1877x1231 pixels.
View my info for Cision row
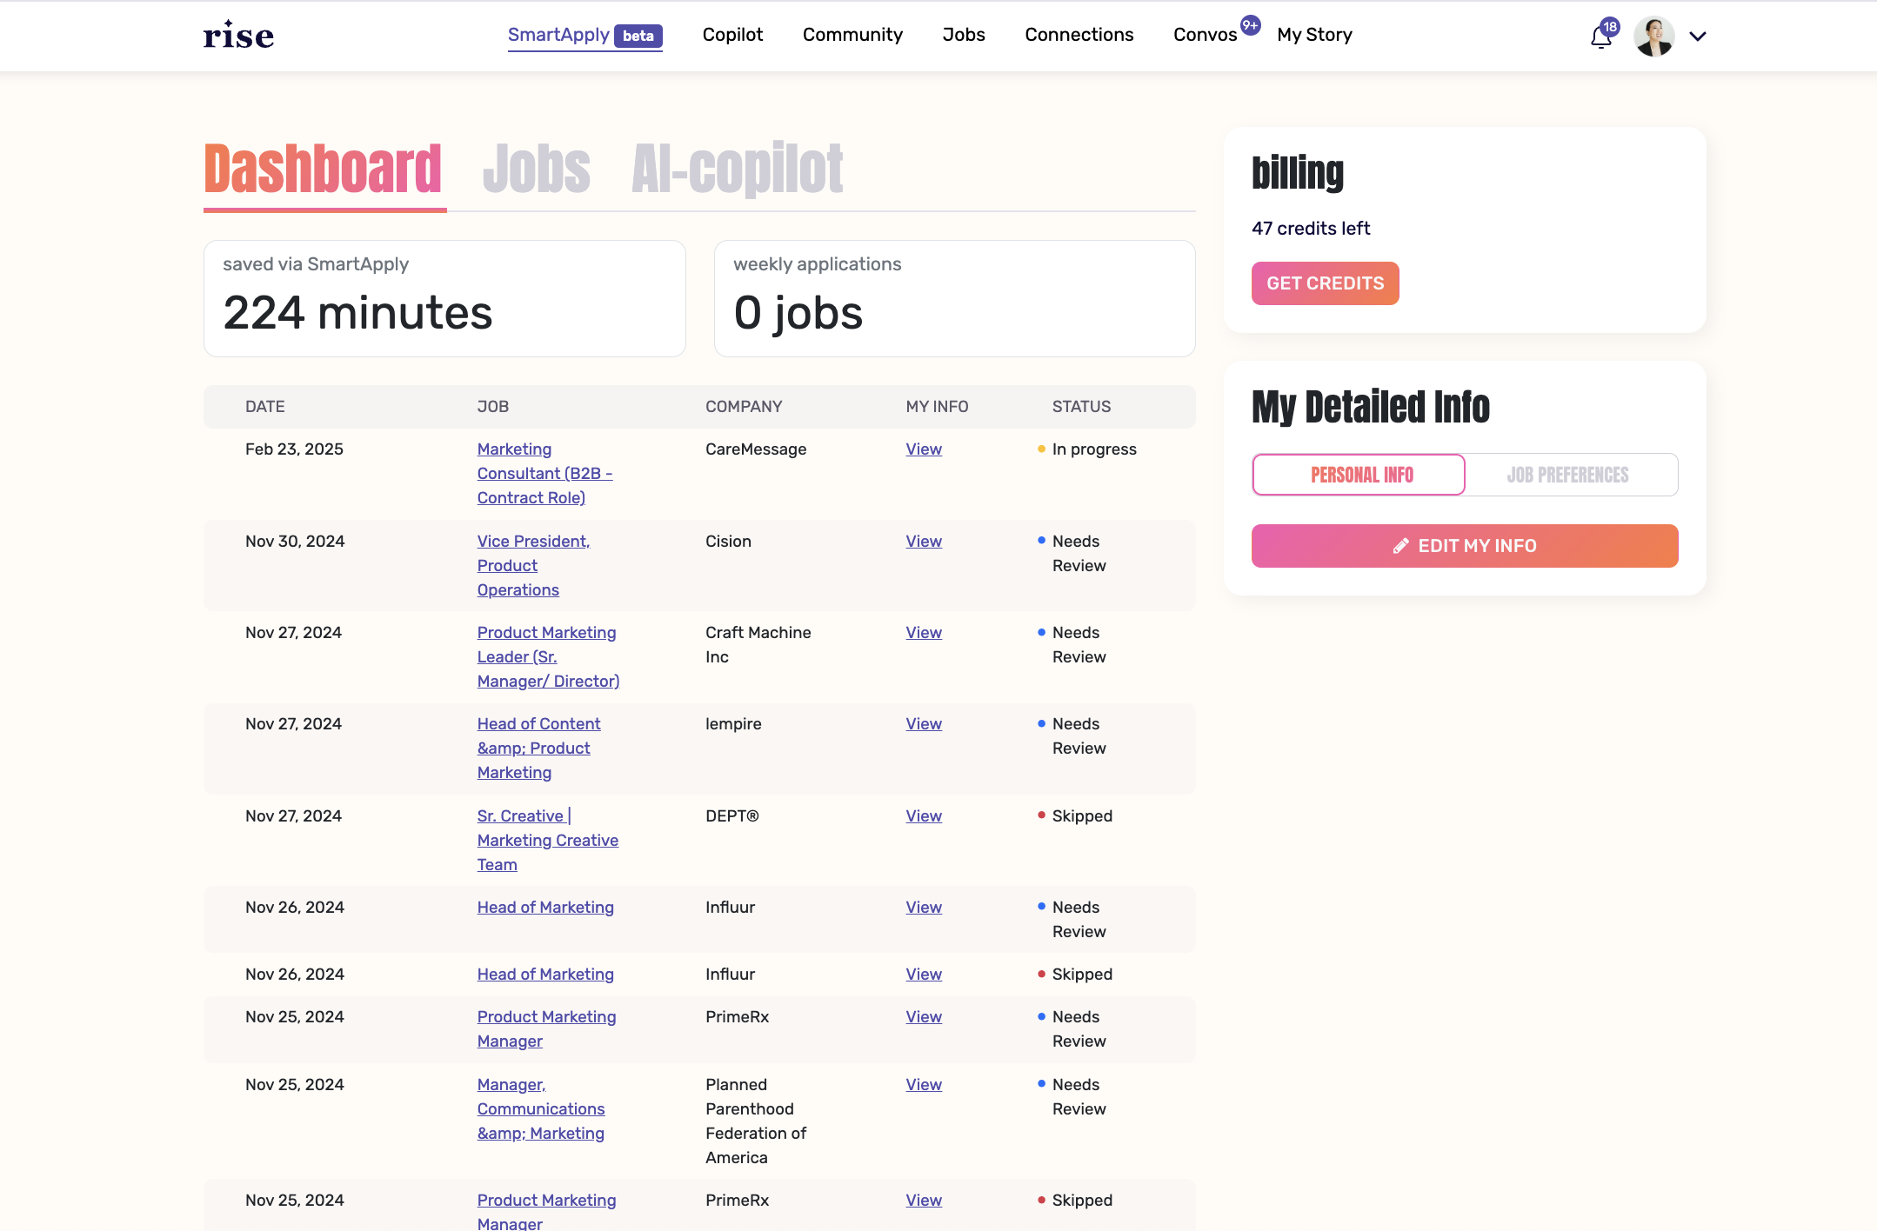pyautogui.click(x=924, y=542)
